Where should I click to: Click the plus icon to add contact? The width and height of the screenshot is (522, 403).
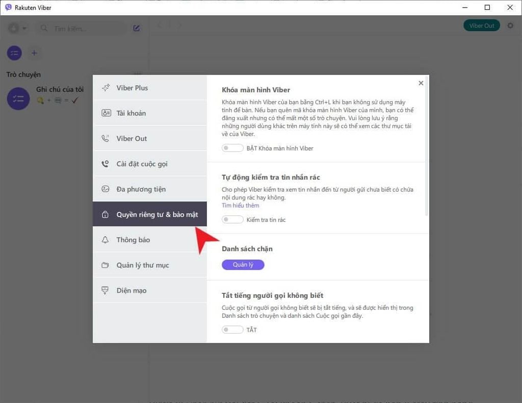click(x=34, y=53)
